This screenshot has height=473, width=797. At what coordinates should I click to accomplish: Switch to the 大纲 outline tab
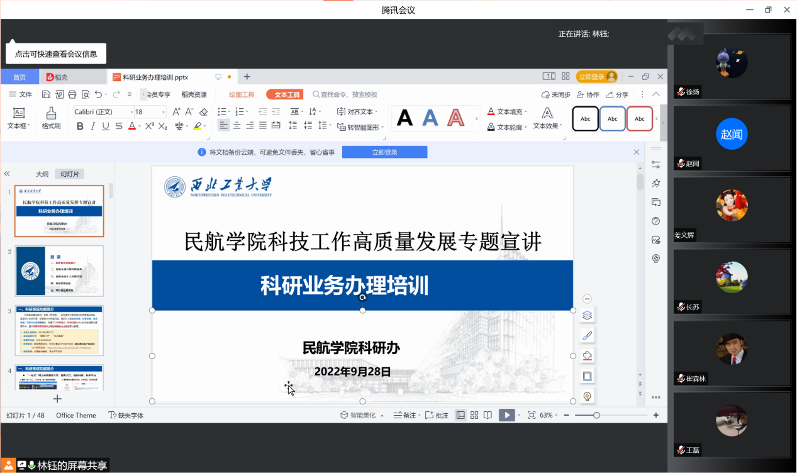(x=42, y=174)
